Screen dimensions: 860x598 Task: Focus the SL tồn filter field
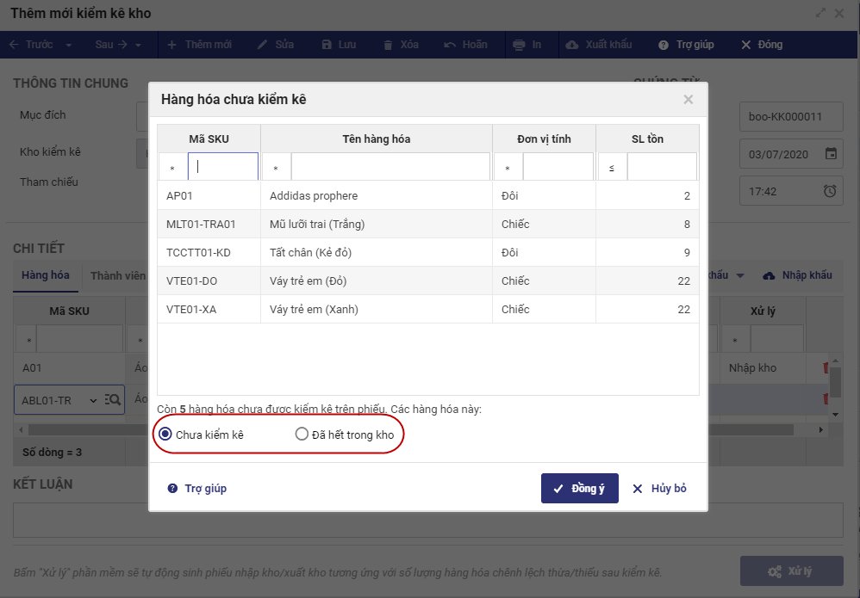tap(662, 166)
